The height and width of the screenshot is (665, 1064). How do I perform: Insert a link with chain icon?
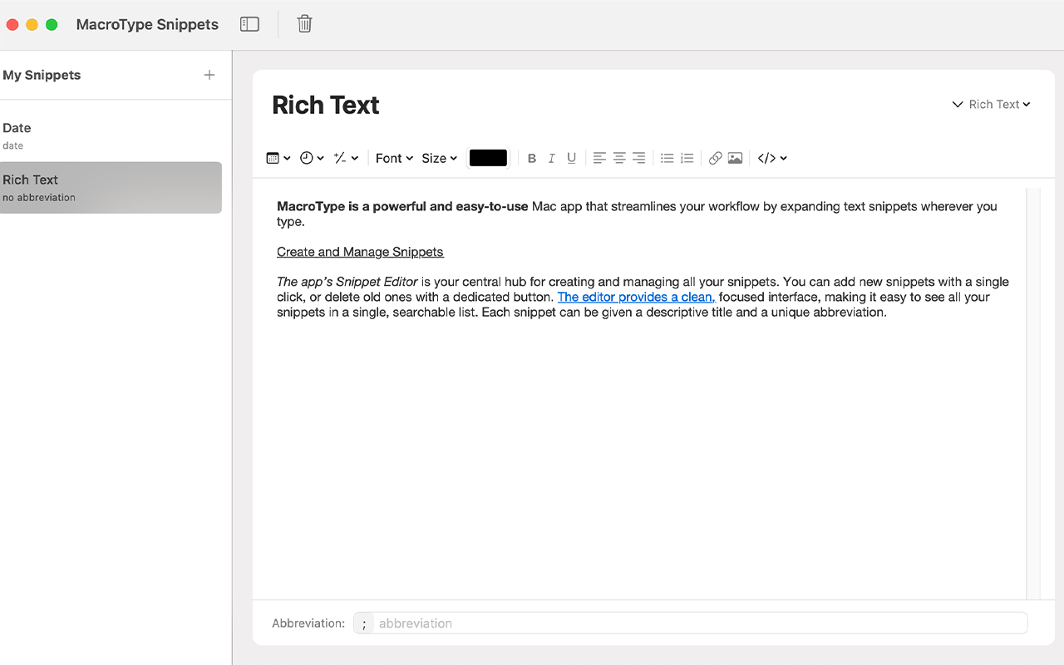(715, 158)
